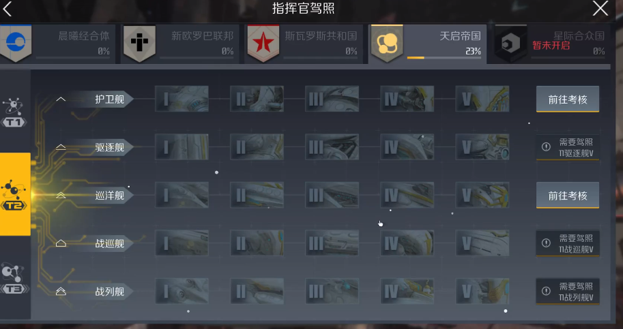
Task: Select the T3 tier icon in sidebar
Action: coord(14,279)
